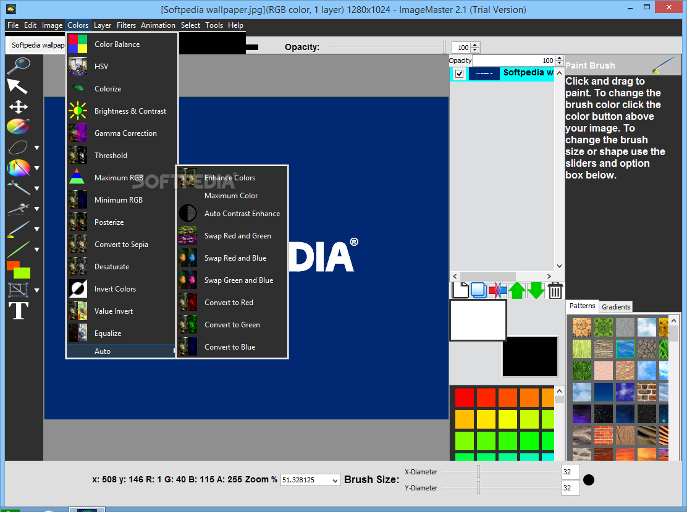Expand pencil tool options arrow
The width and height of the screenshot is (687, 512).
pos(37,188)
